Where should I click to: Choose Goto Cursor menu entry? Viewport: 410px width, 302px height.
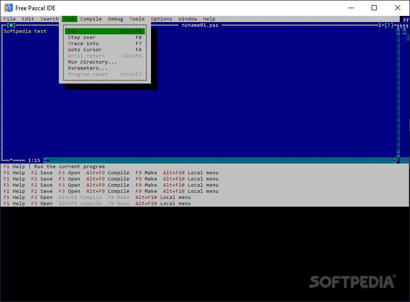(105, 50)
